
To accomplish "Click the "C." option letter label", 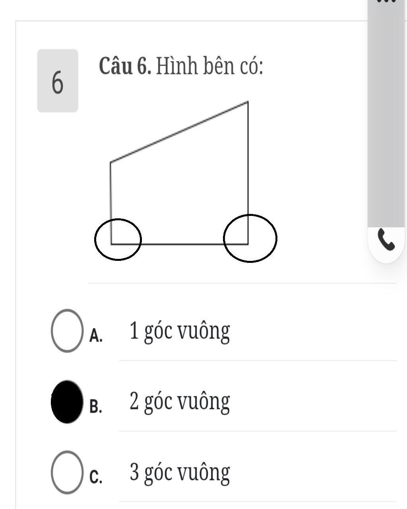I will (96, 477).
